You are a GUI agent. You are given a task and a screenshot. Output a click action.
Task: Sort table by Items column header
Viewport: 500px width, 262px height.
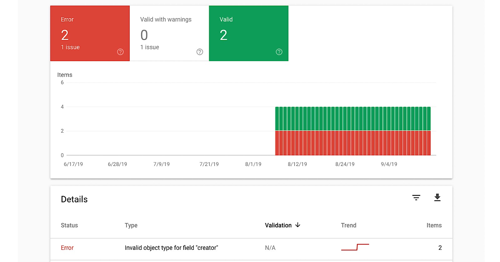click(x=434, y=225)
